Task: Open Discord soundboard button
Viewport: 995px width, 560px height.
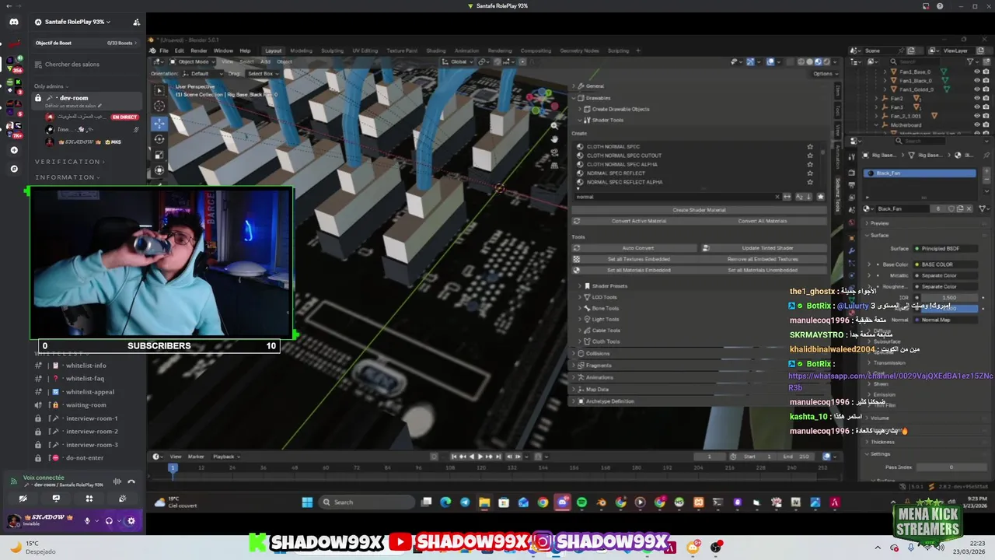Action: pos(122,499)
